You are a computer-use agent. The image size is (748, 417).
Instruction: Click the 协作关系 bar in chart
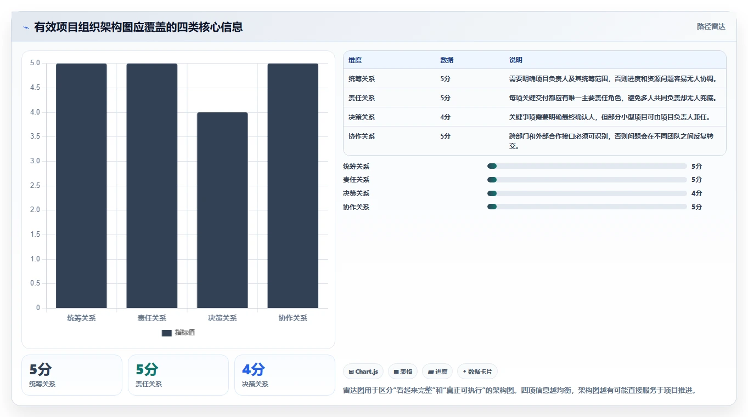[x=293, y=186]
